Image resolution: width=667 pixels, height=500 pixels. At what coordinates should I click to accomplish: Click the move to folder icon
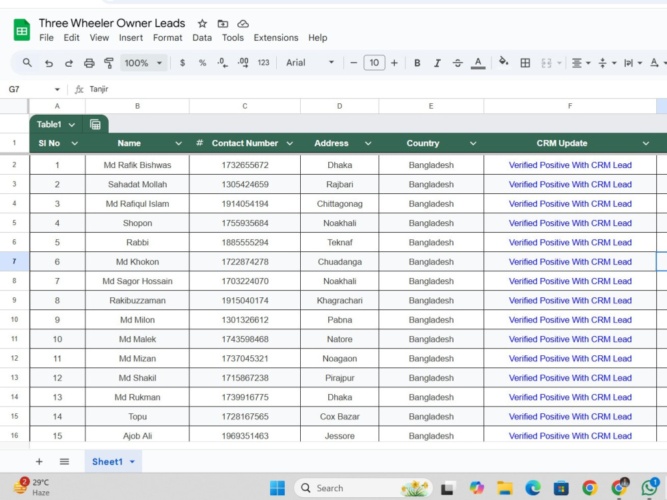[x=223, y=24]
